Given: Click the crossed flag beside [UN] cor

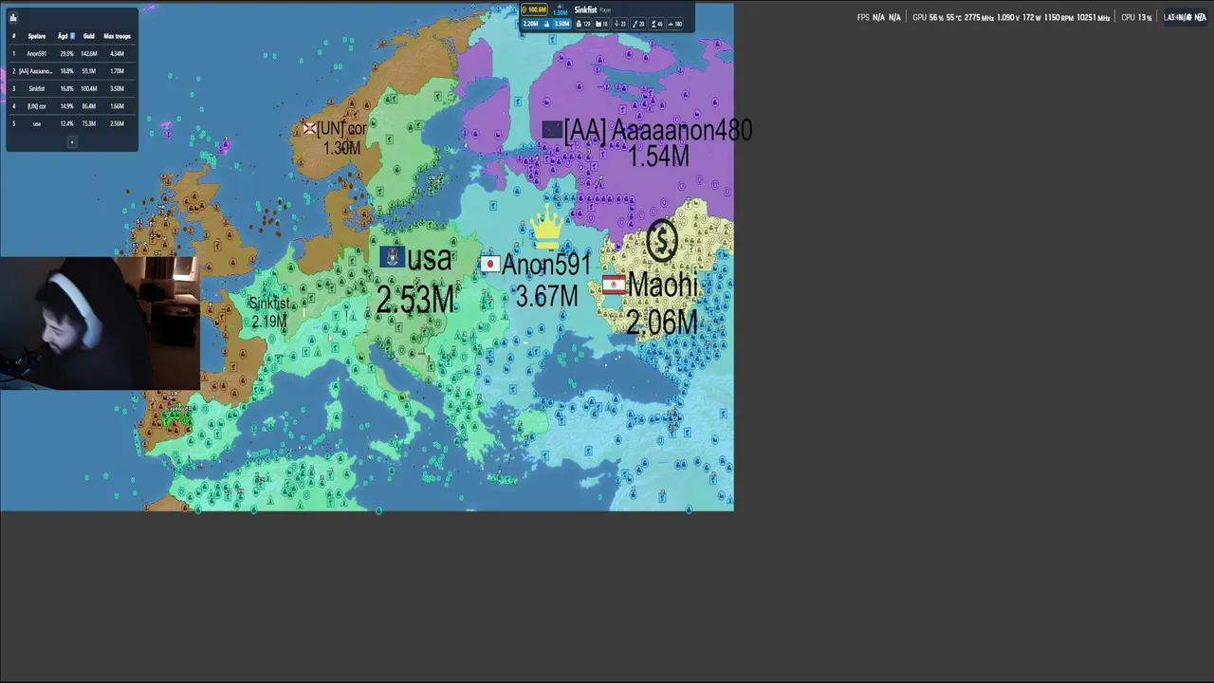Looking at the screenshot, I should [x=309, y=128].
